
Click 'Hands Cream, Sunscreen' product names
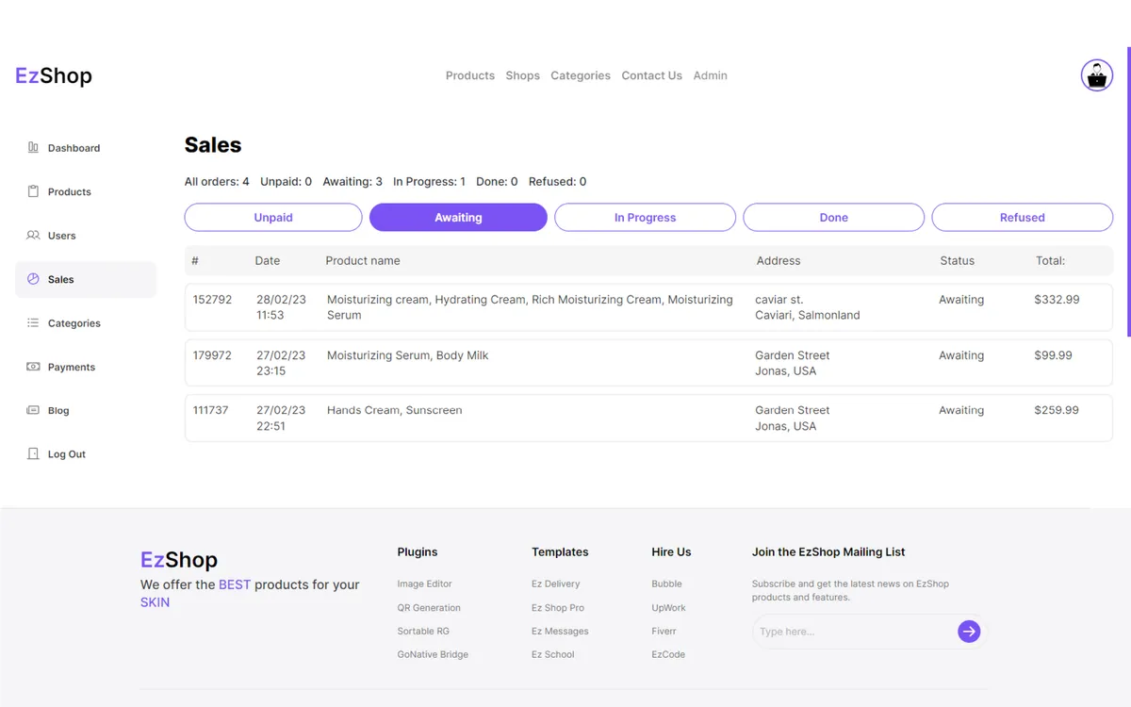pyautogui.click(x=394, y=410)
